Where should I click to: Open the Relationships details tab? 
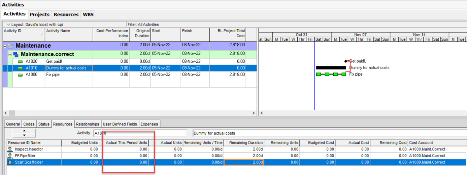coord(88,124)
